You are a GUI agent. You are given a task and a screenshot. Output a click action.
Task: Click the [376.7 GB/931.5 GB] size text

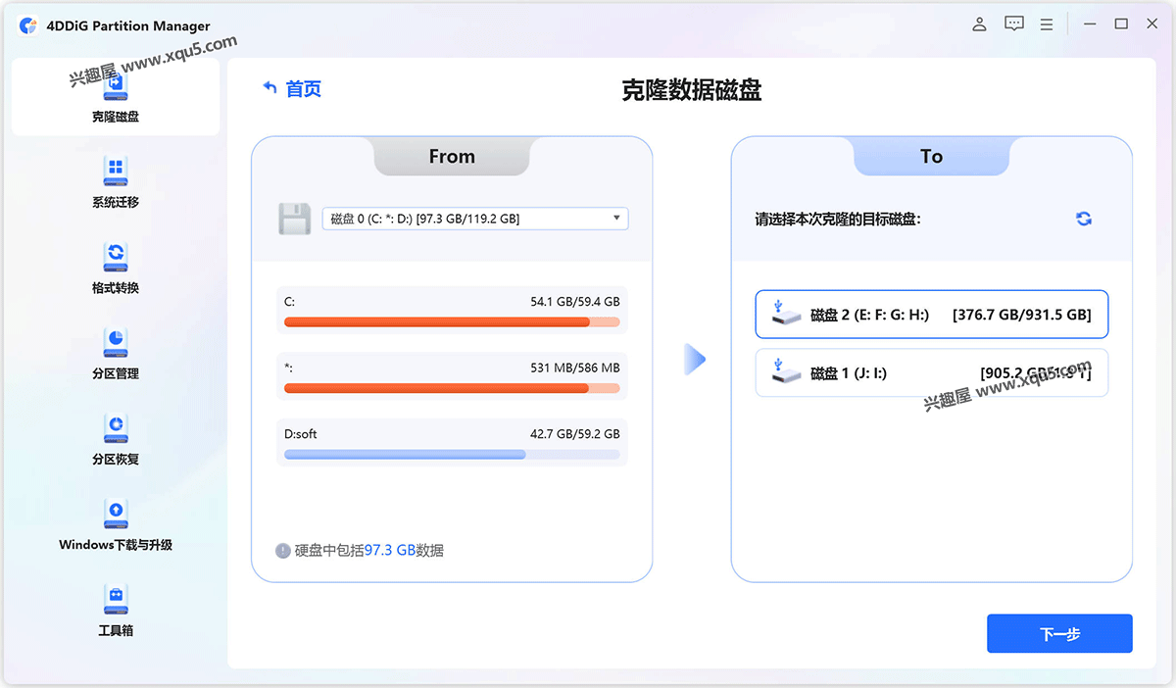[1021, 315]
